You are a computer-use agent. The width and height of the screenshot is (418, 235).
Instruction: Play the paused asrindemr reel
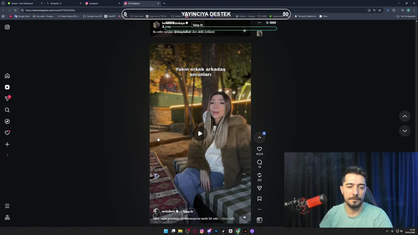coord(200,133)
